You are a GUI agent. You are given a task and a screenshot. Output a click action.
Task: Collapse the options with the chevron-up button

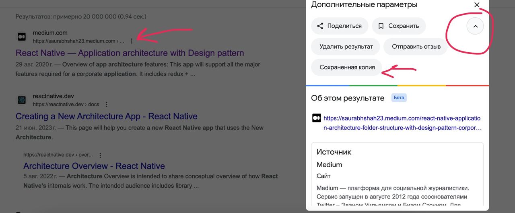(x=475, y=26)
